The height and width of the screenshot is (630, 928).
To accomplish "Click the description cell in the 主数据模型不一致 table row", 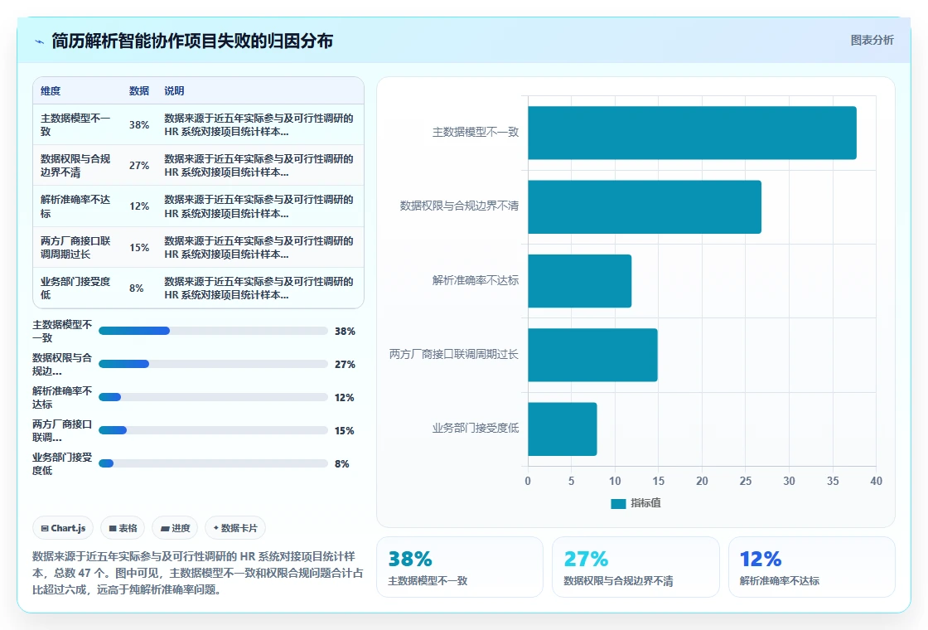I will point(259,125).
